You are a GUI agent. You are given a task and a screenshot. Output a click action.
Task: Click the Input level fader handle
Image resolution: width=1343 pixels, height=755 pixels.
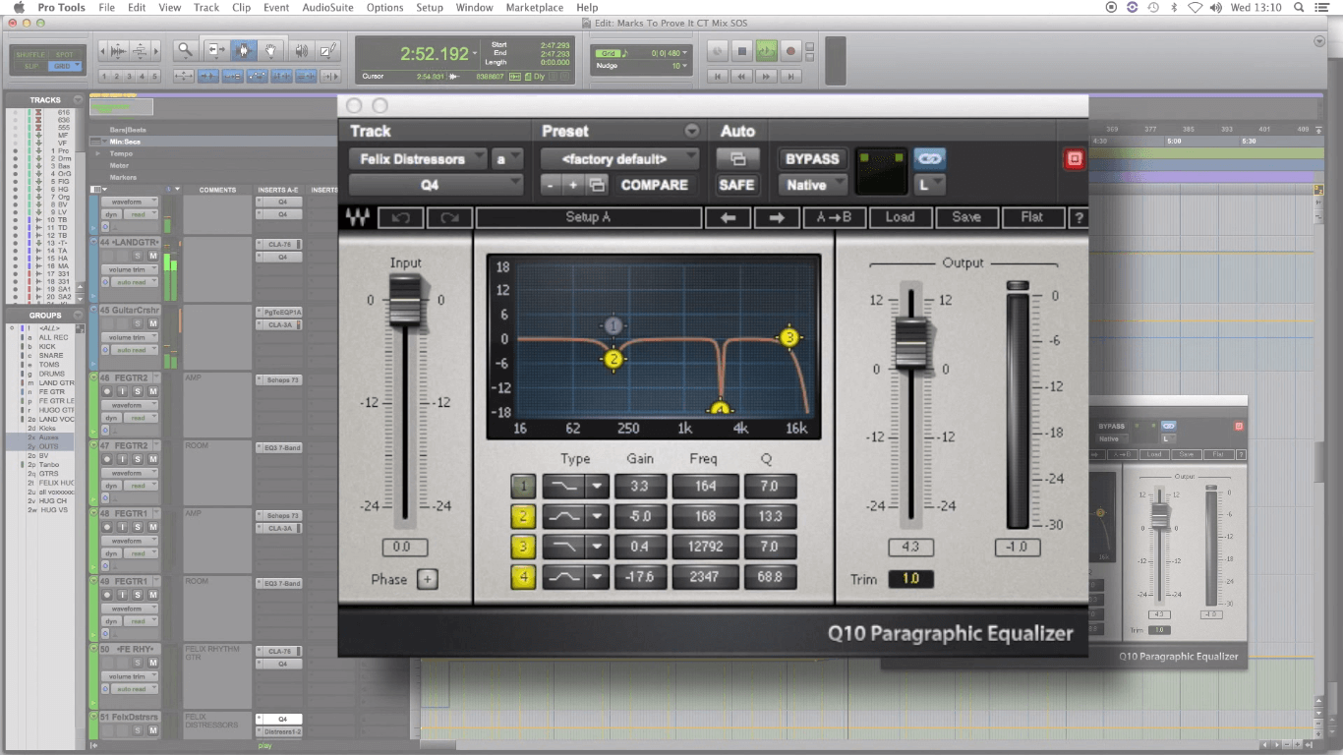tap(406, 300)
